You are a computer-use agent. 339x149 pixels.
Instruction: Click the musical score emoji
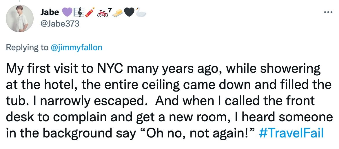[79, 12]
